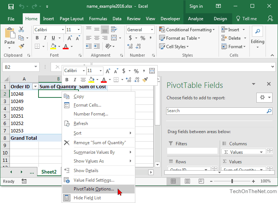Increase indent in Alignment group
278x203 pixels.
pyautogui.click(x=97, y=46)
